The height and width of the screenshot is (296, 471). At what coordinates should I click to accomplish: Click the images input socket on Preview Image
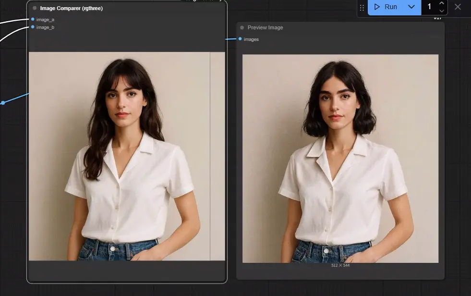[x=240, y=39]
